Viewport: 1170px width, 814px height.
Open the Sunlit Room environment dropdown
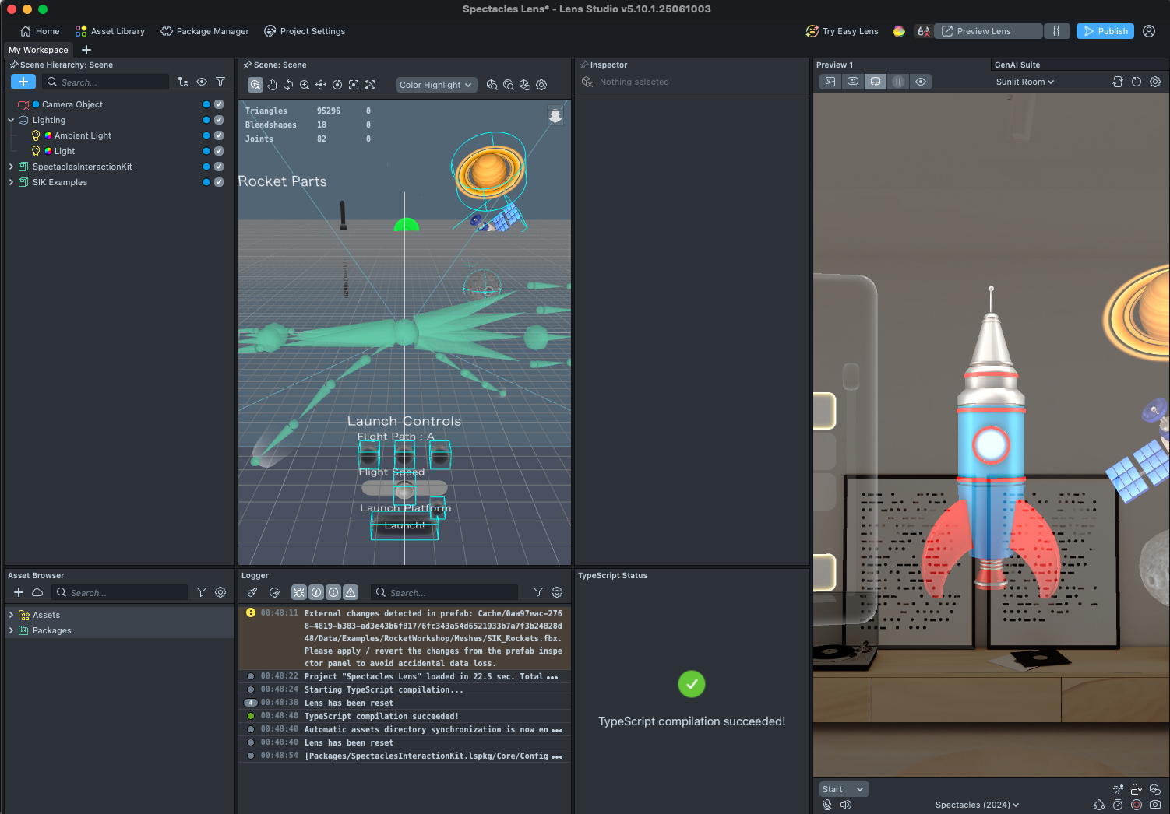1024,82
